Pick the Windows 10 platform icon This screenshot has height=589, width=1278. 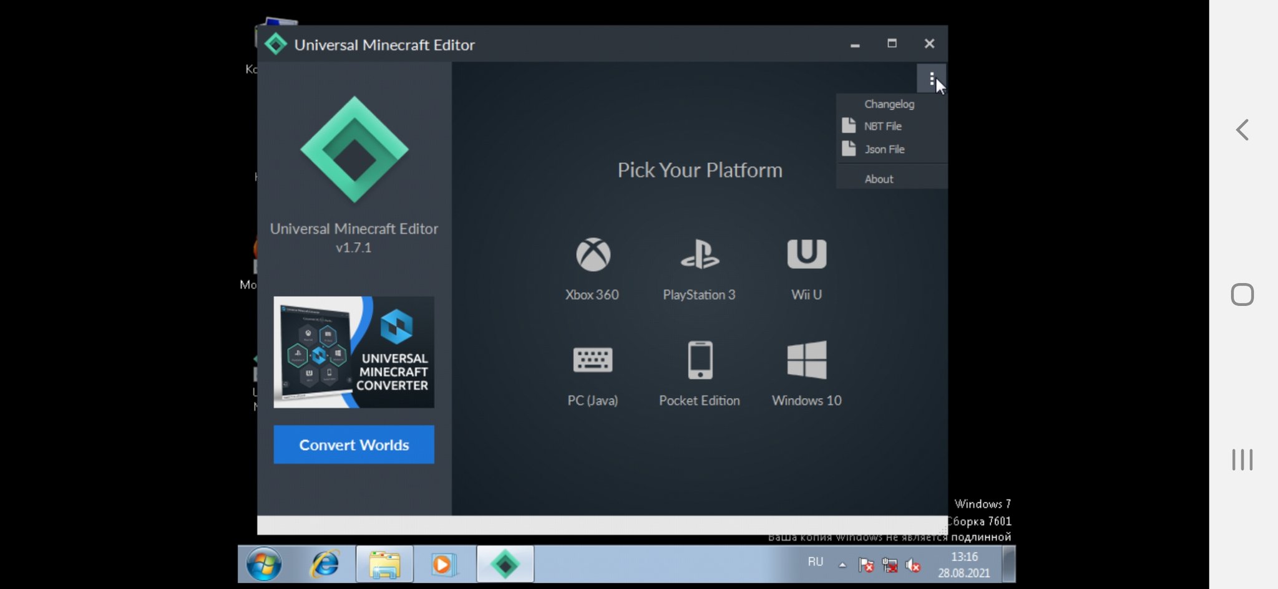click(807, 360)
